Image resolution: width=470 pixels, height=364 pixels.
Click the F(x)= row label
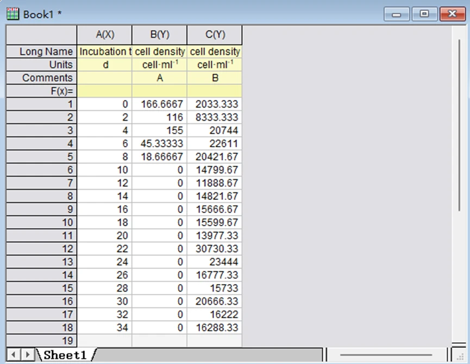coord(41,91)
